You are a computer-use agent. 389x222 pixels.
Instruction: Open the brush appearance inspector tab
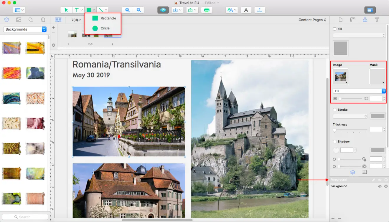(365, 19)
